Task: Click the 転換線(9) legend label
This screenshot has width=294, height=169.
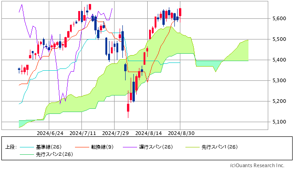Action: click(103, 147)
